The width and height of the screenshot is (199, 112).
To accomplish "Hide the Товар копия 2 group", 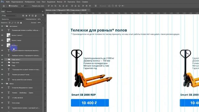I will click(x=2, y=59).
